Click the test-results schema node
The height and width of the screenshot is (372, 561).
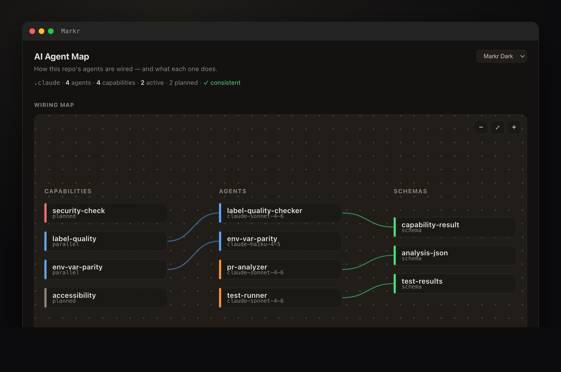455,284
